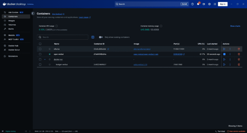Check the open-webui row checkbox
This screenshot has width=247, height=133.
(40, 54)
